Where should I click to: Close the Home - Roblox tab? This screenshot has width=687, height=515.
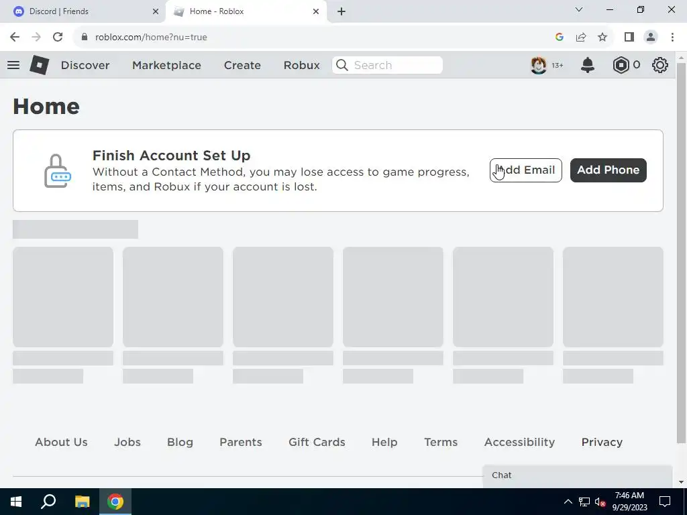click(316, 11)
